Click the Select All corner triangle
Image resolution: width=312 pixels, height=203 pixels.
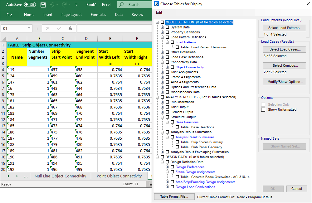click(x=4, y=39)
